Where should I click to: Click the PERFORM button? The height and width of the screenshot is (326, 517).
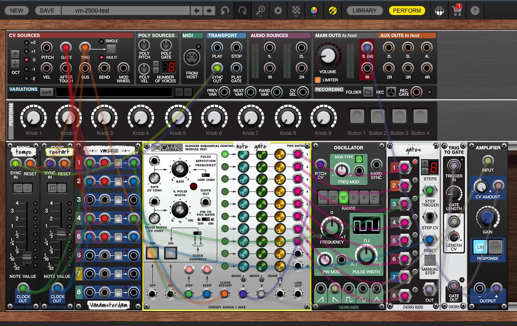pos(407,11)
